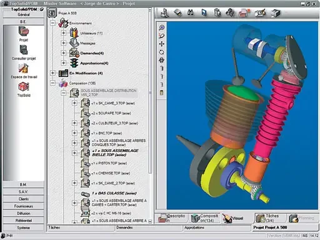Select the pan (four arrows) viewer tool
The image size is (320, 240).
[162, 44]
